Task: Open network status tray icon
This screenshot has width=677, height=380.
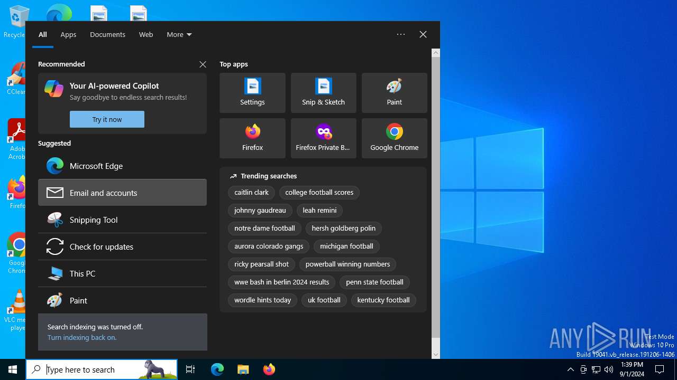Action: coord(596,369)
